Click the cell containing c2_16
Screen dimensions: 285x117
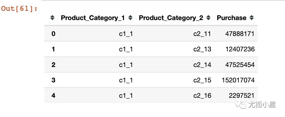202,96
